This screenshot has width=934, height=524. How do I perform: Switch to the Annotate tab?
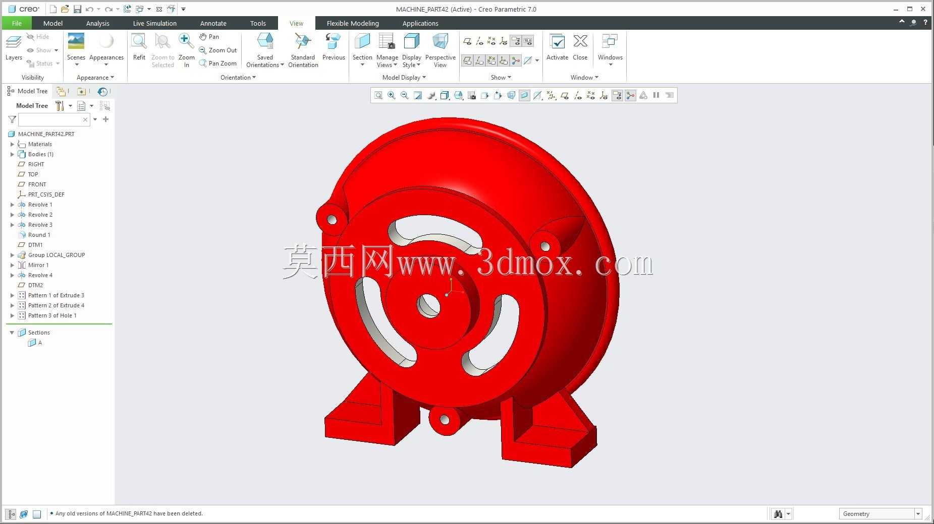213,23
